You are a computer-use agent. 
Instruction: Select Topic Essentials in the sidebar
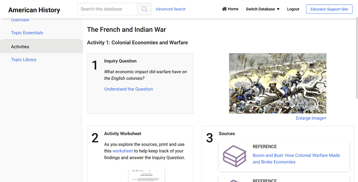(27, 33)
